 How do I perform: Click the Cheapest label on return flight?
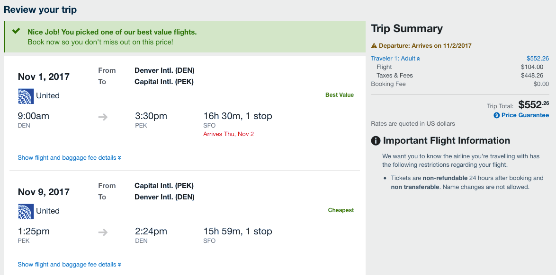(x=341, y=210)
